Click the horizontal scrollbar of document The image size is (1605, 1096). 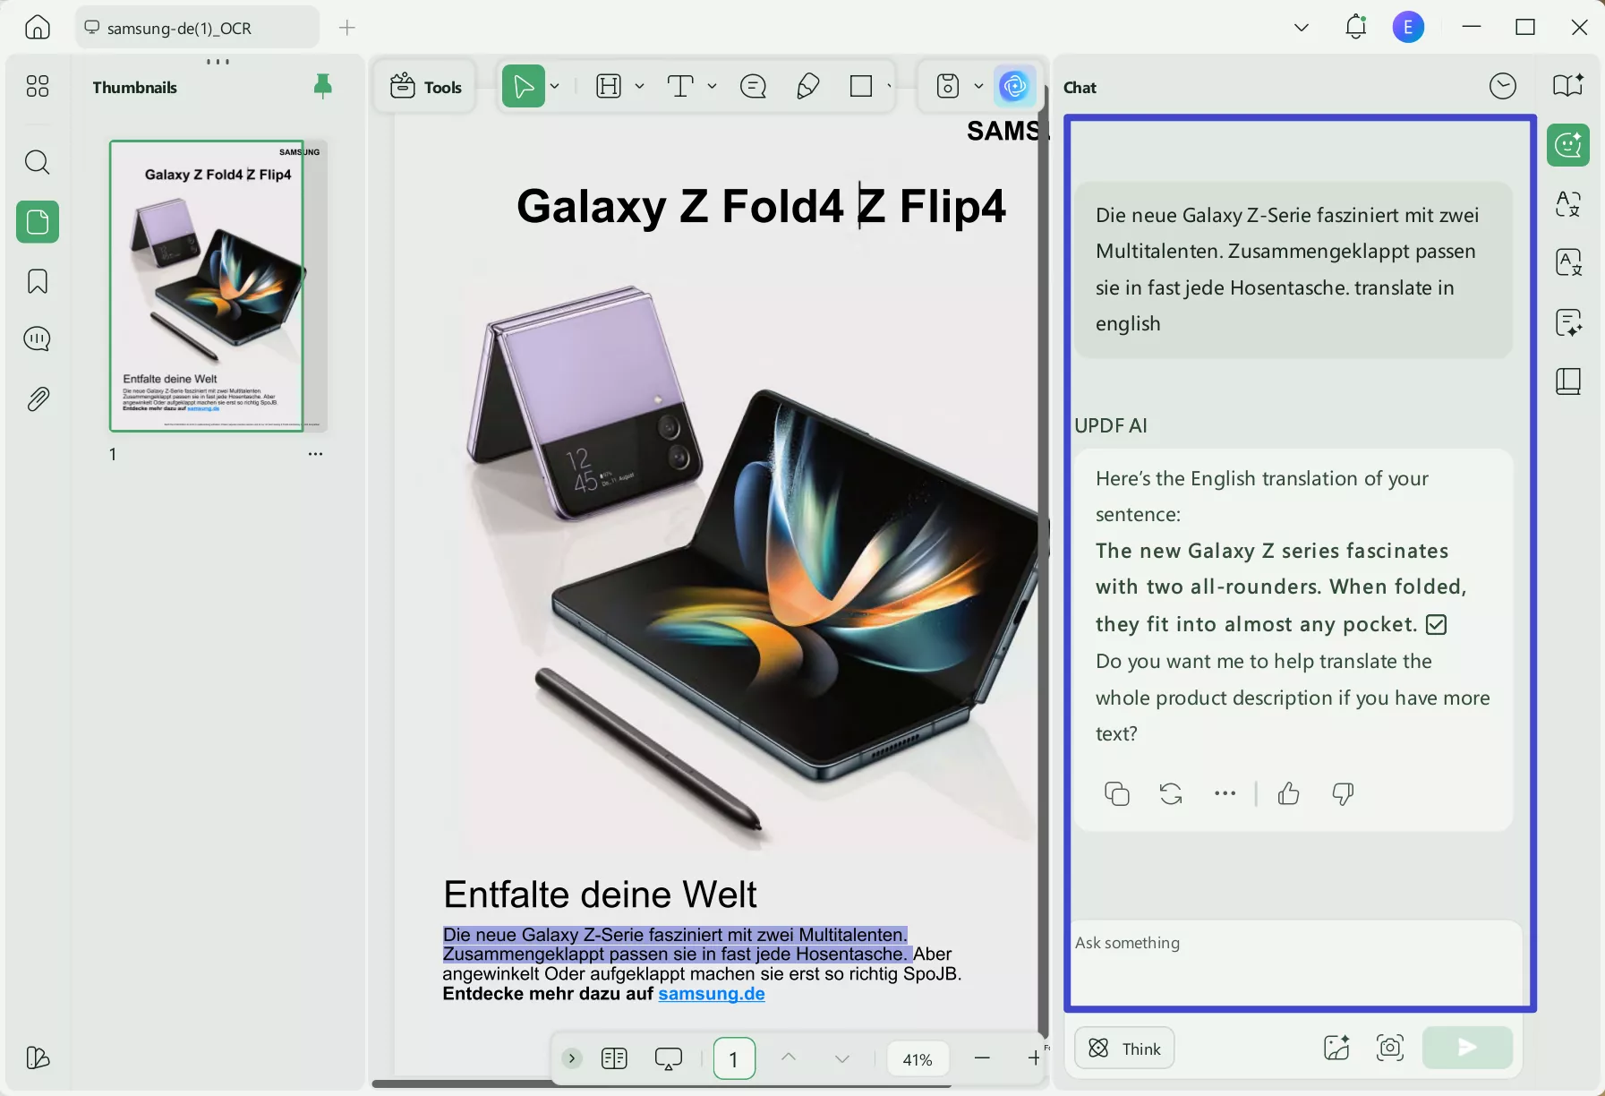(661, 1083)
